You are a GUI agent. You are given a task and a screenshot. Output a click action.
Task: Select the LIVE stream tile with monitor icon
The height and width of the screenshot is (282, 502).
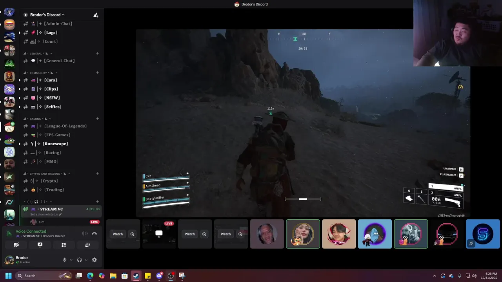click(159, 234)
